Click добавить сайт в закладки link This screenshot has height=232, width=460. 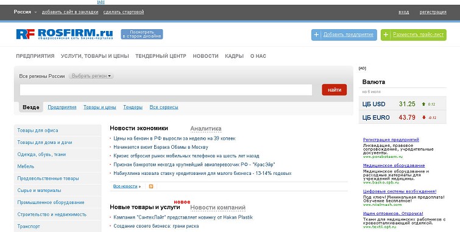coord(70,12)
